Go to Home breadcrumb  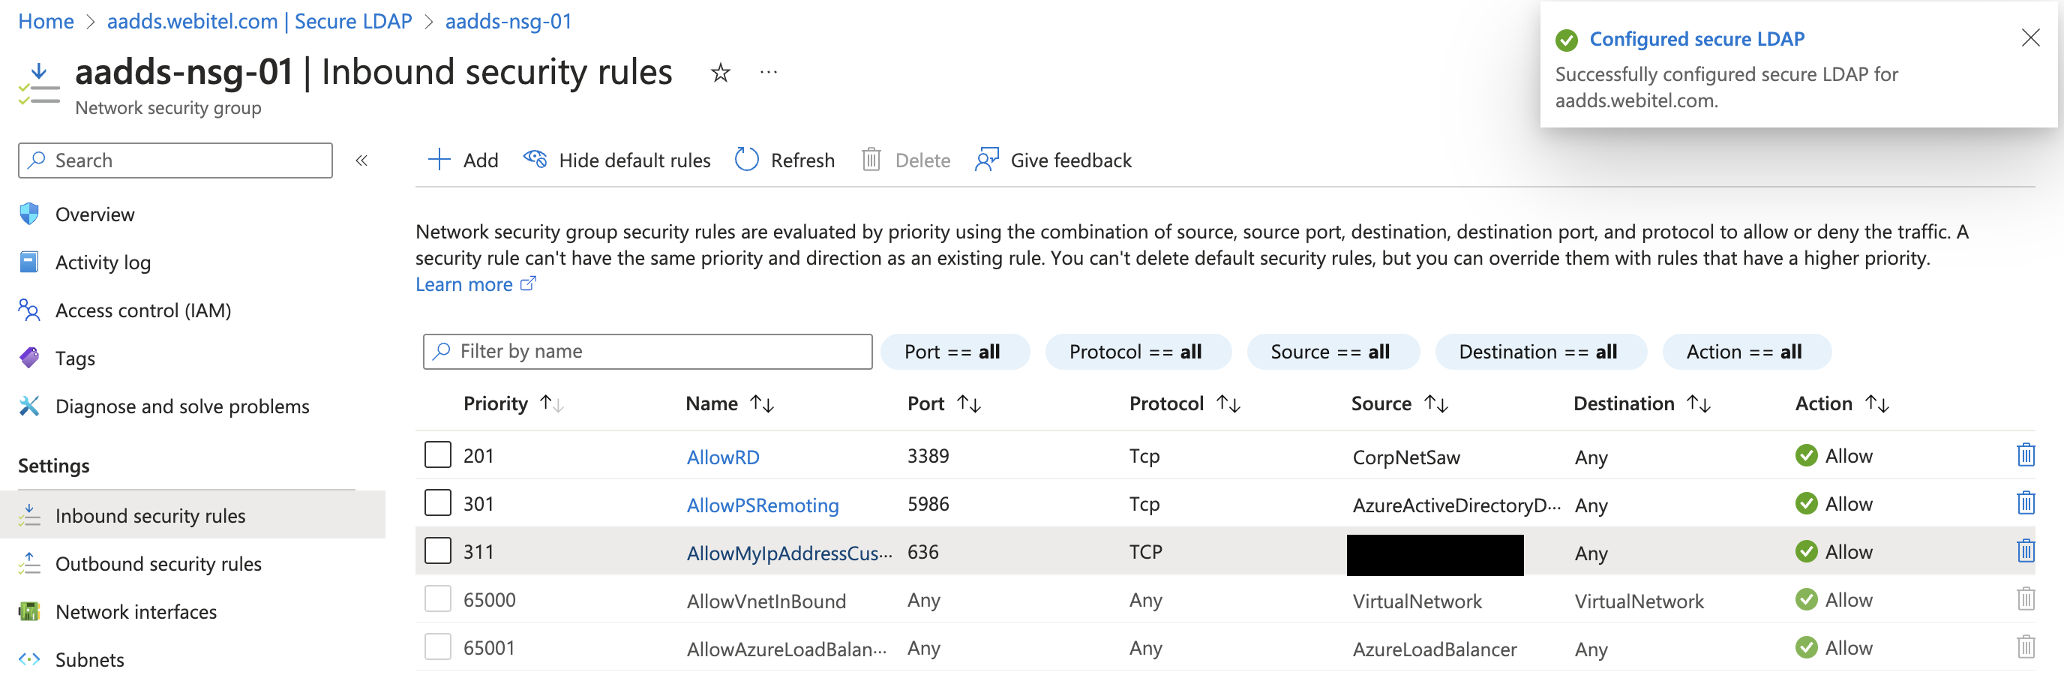(x=46, y=22)
